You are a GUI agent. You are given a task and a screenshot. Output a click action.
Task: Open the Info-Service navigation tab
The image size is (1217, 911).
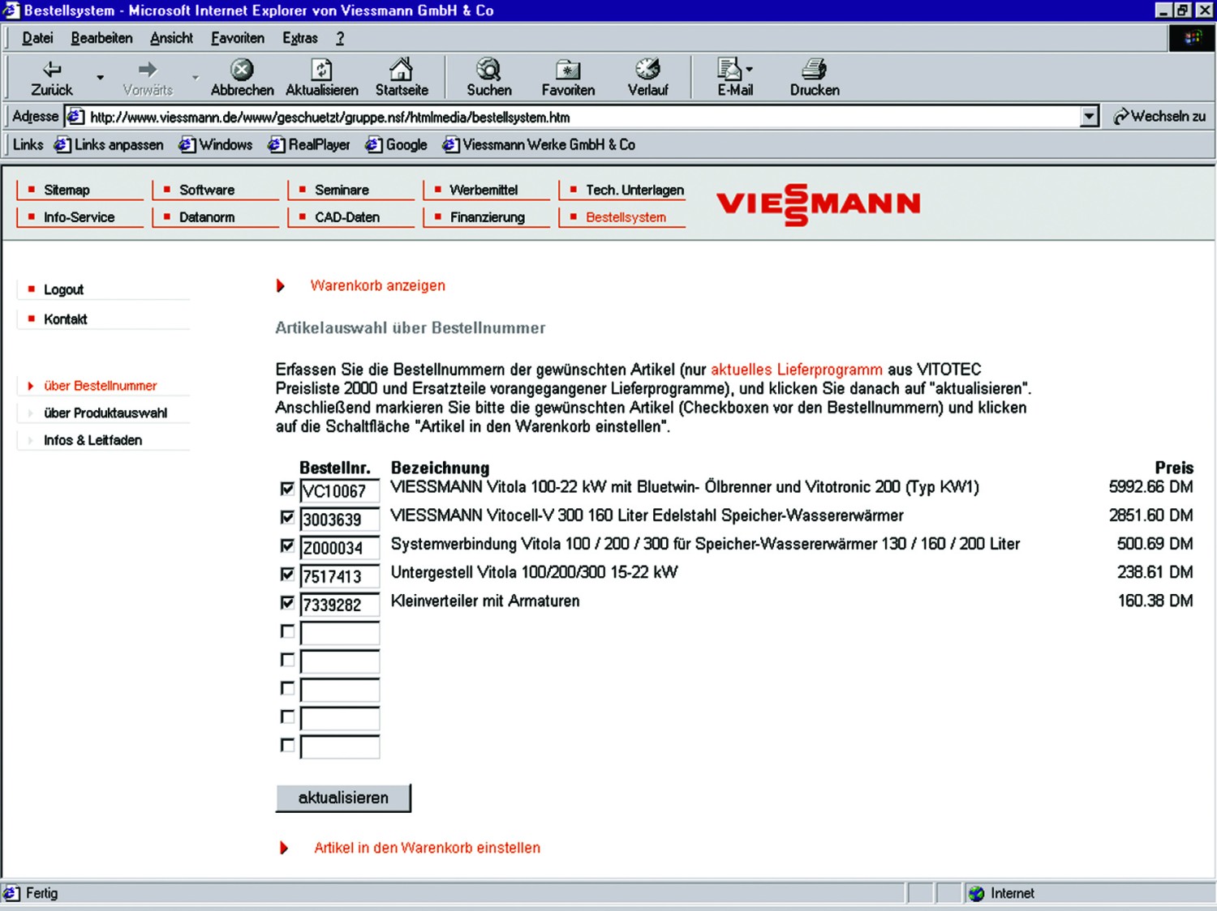coord(79,217)
